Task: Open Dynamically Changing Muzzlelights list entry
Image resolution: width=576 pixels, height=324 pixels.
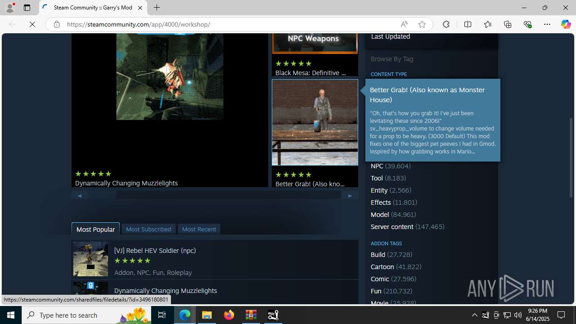Action: click(x=166, y=291)
